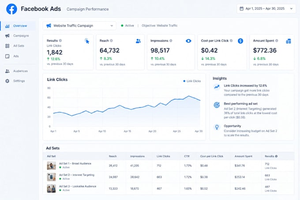Expand the campaign selector chevron
The image size is (300, 200).
(x=112, y=26)
